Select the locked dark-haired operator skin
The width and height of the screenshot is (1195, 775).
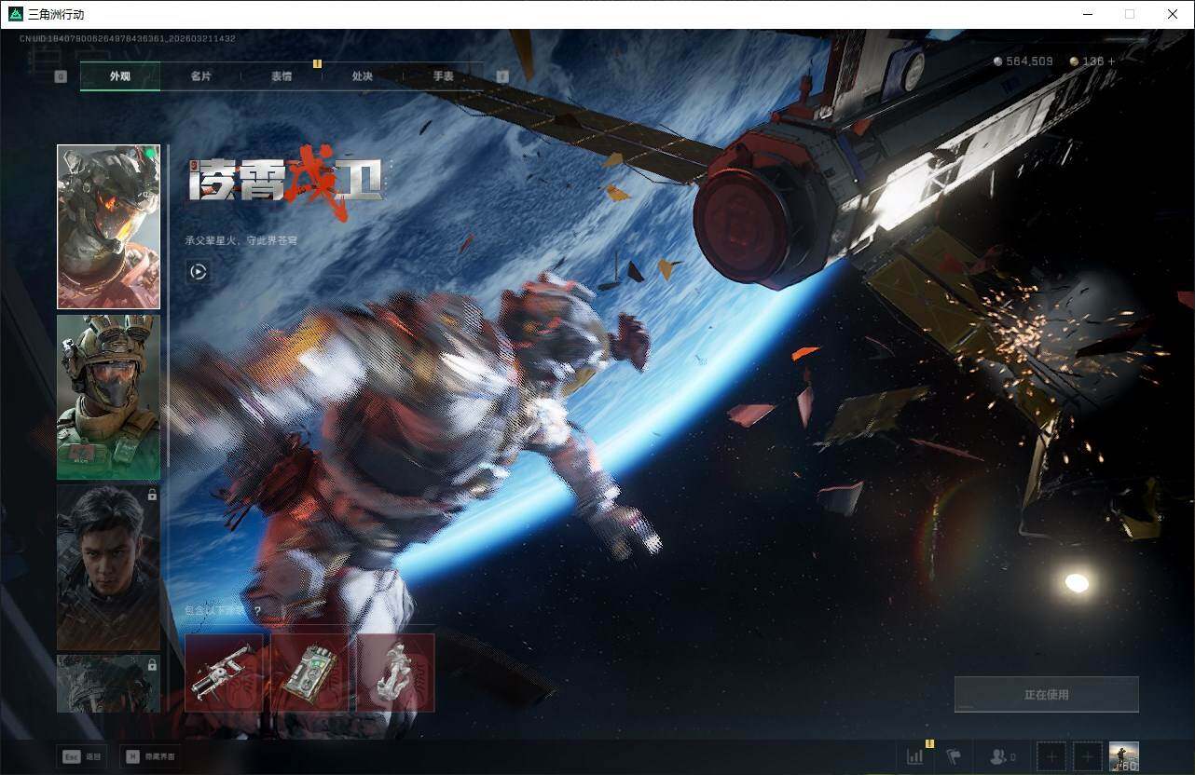click(x=108, y=567)
